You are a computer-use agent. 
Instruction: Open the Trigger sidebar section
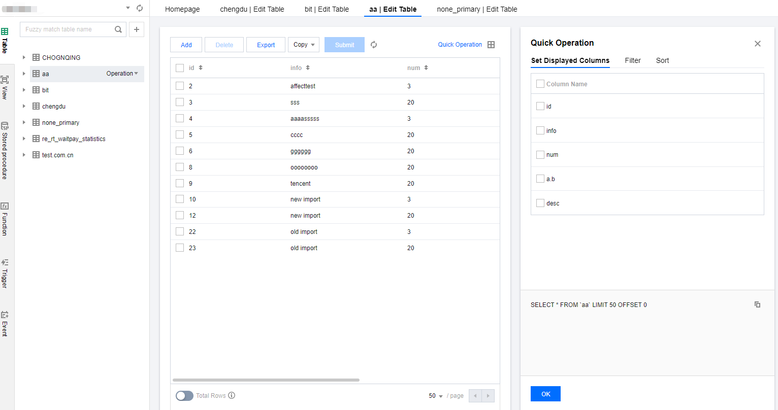[x=5, y=274]
